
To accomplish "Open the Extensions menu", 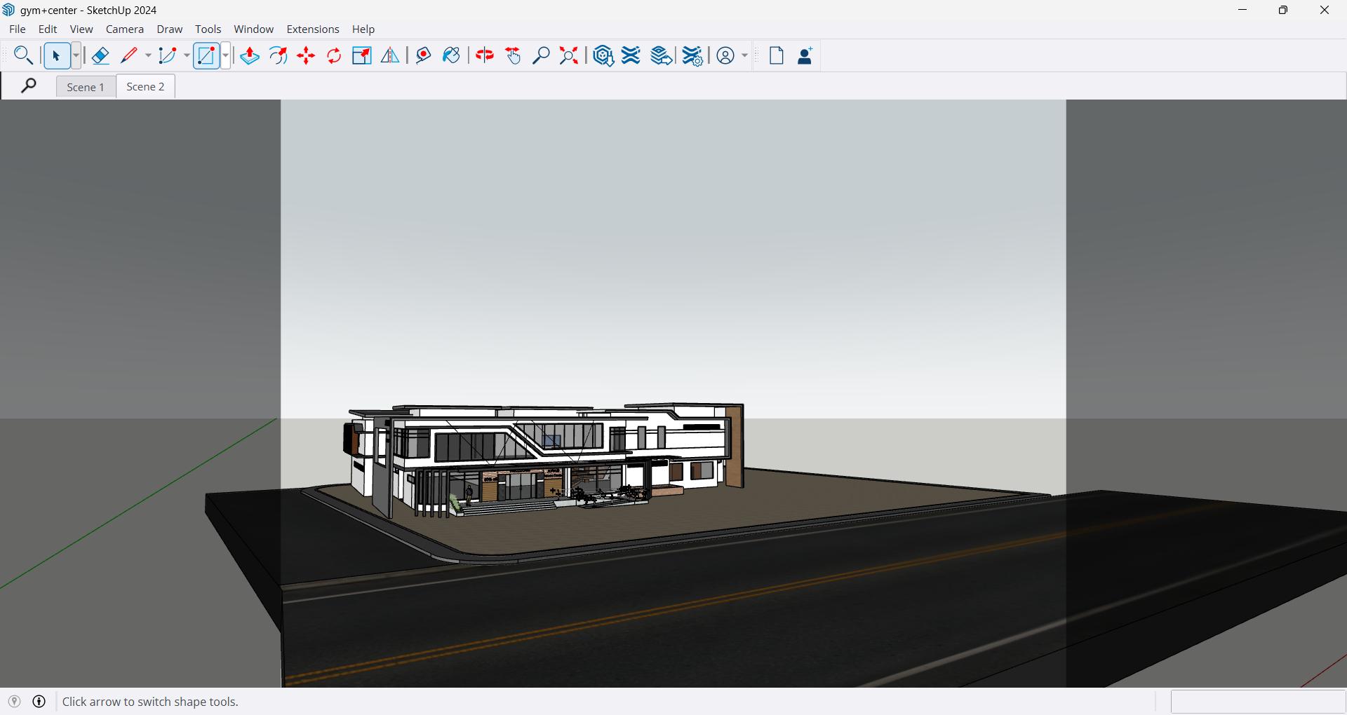I will click(x=313, y=29).
